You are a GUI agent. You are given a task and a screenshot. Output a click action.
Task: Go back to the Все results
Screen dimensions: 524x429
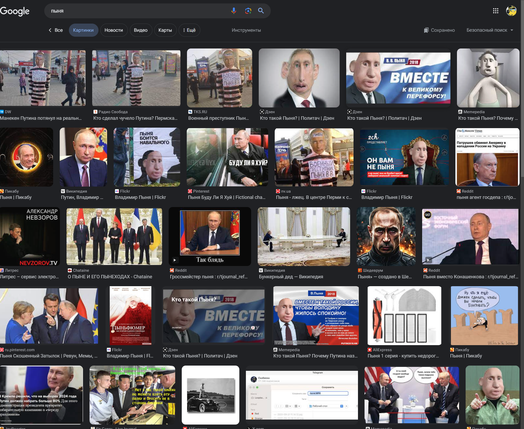56,30
